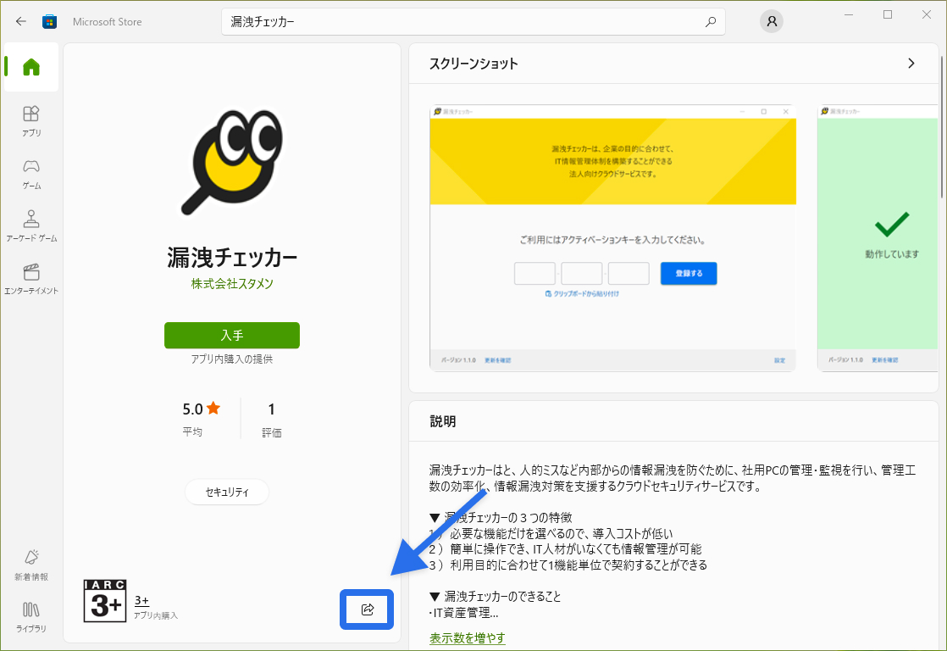Image resolution: width=947 pixels, height=651 pixels.
Task: Click the vertical scrollbar on the right
Action: point(942,127)
